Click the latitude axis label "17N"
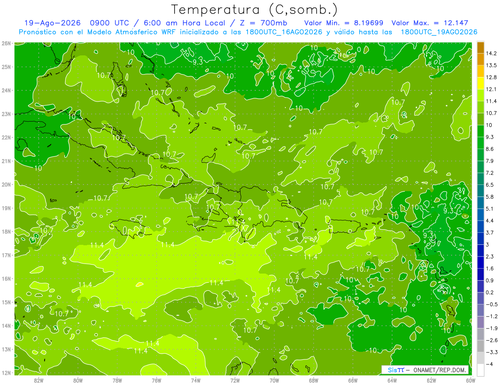 6,255
